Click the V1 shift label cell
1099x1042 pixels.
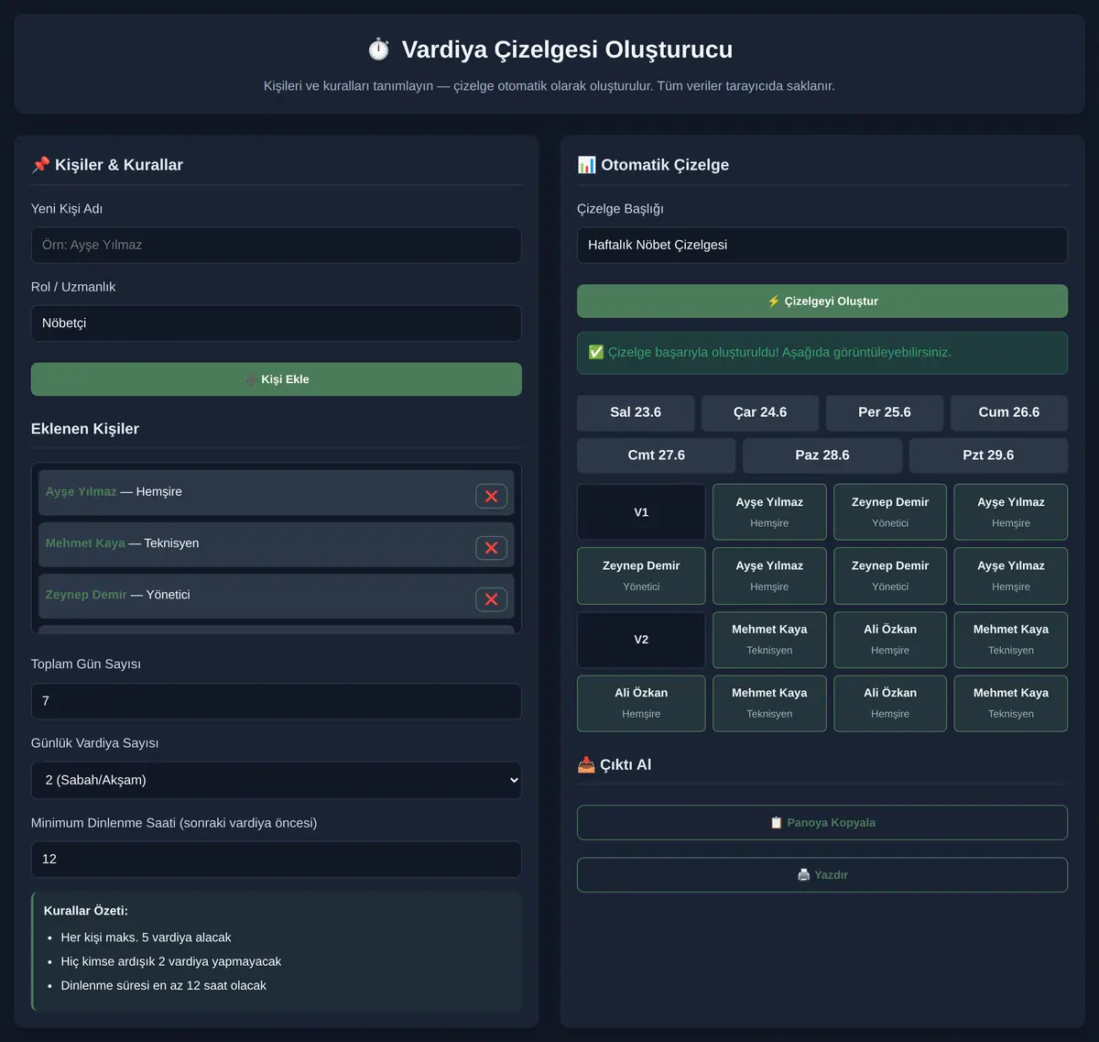tap(641, 512)
